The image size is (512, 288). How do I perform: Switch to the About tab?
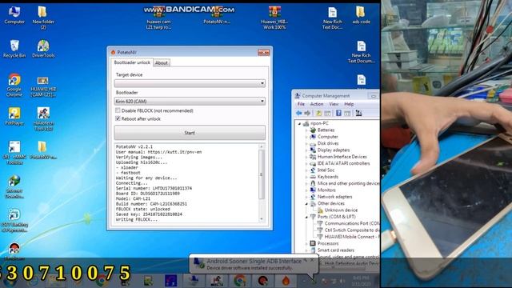point(162,62)
